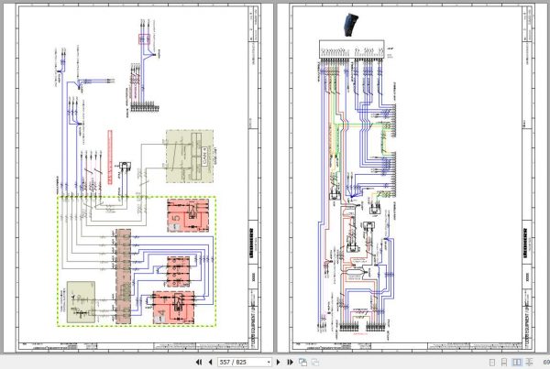This screenshot has height=369, width=550.
Task: Click the next view icon
Action: click(315, 362)
